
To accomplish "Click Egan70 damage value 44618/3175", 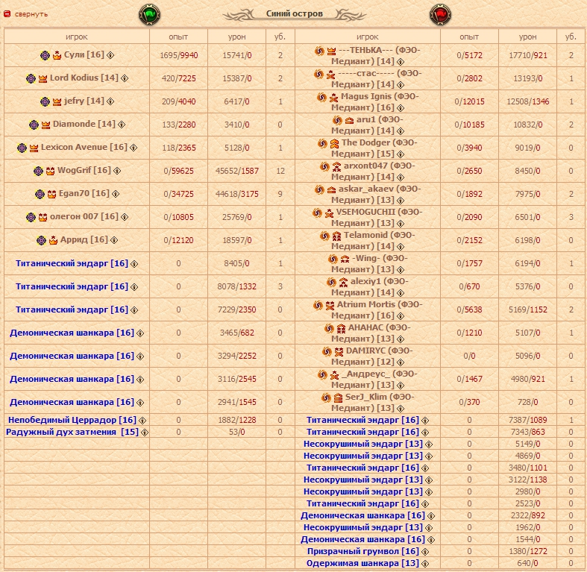I will (237, 194).
